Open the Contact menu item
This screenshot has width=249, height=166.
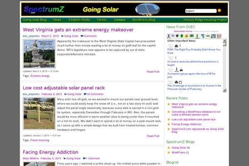[x=120, y=20]
